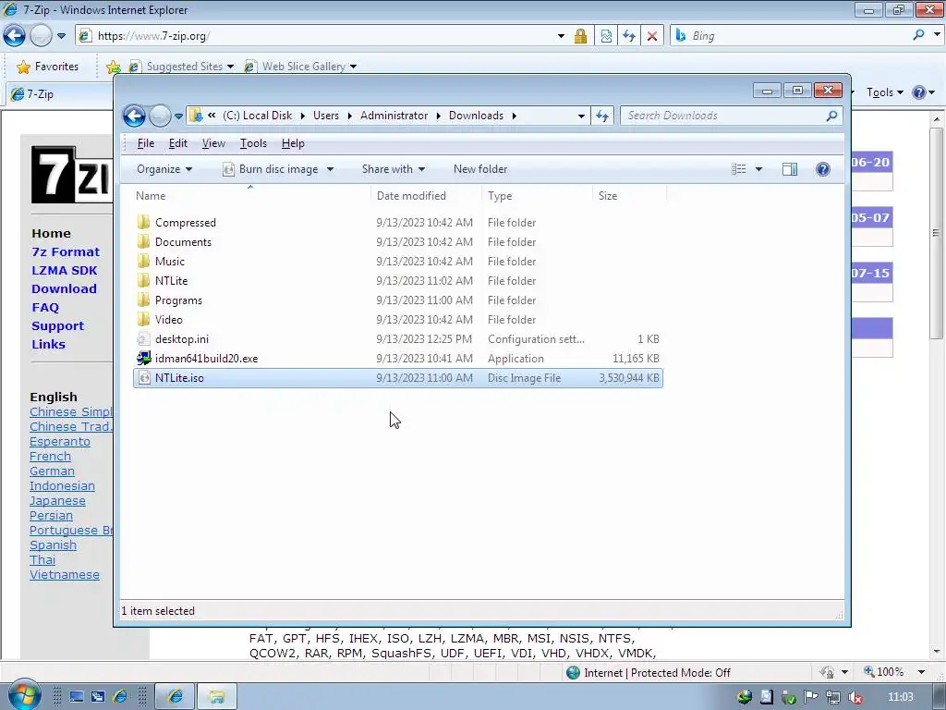Viewport: 946px width, 710px height.
Task: Click the search magnifier in Downloads window
Action: click(831, 116)
